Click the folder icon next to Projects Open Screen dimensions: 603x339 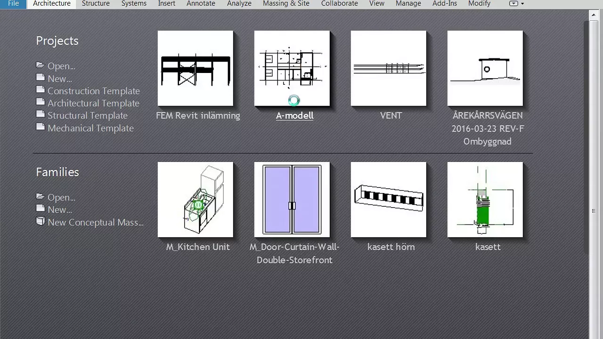pos(41,65)
